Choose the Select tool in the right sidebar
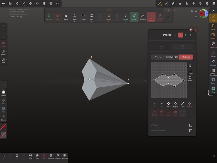The width and height of the screenshot is (217, 163). click(x=213, y=81)
